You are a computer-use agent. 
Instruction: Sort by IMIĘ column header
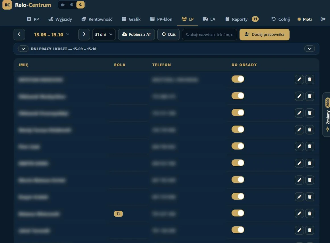pos(23,65)
